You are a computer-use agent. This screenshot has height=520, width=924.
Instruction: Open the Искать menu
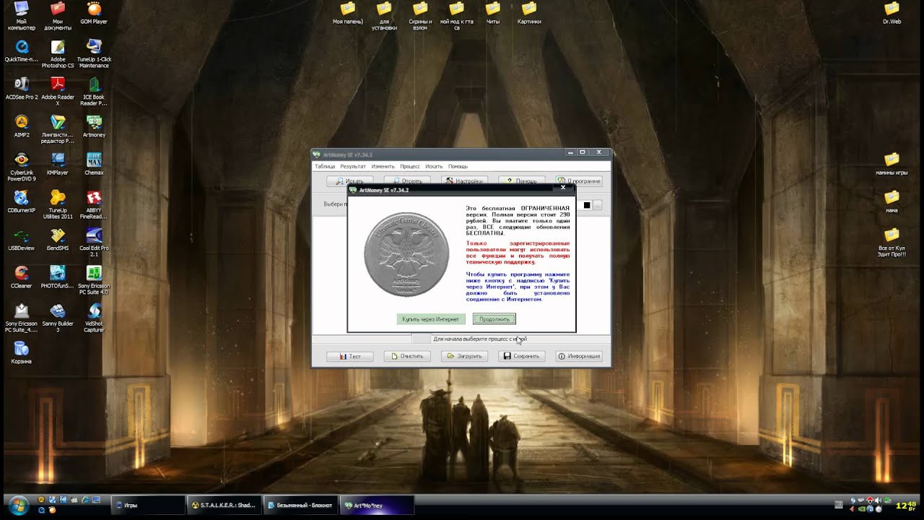point(434,166)
